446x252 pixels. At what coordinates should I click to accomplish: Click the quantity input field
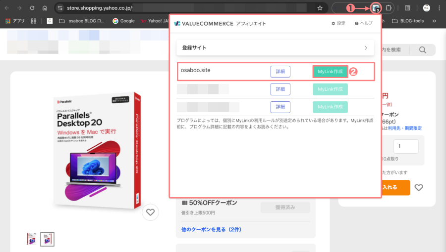click(x=406, y=146)
